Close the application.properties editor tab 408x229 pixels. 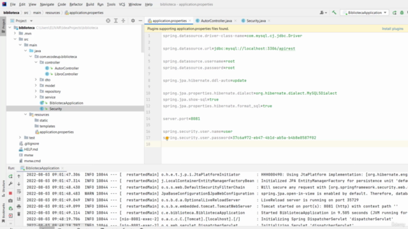coord(190,20)
